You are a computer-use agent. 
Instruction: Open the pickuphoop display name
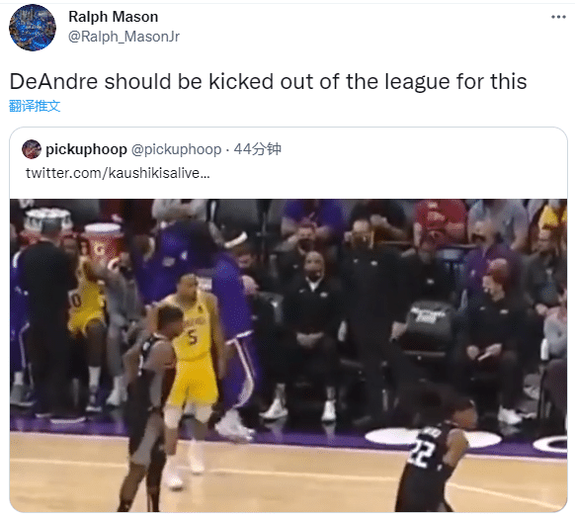point(86,149)
